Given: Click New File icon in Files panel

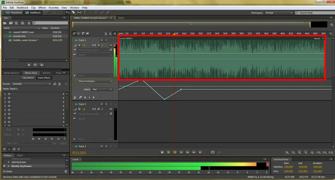Looking at the screenshot, I should tap(17, 23).
